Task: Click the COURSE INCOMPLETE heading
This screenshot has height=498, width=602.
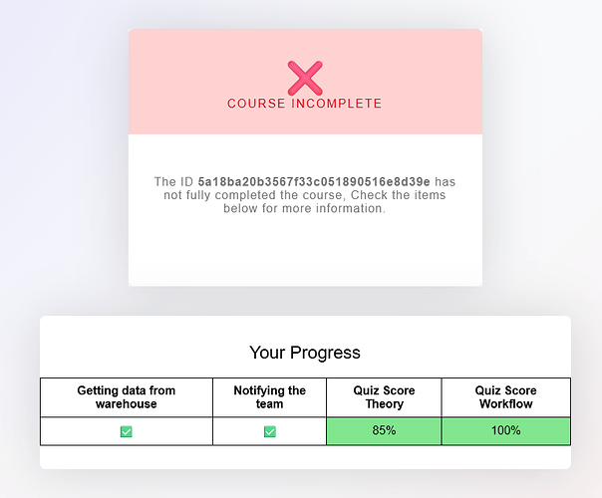Action: click(304, 104)
